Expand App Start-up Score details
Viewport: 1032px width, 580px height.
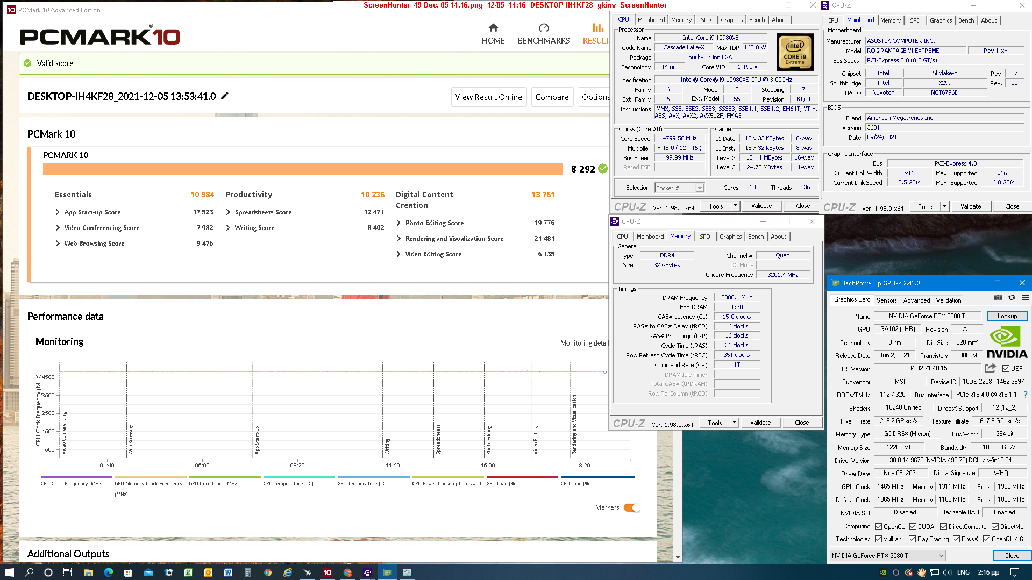pyautogui.click(x=58, y=212)
